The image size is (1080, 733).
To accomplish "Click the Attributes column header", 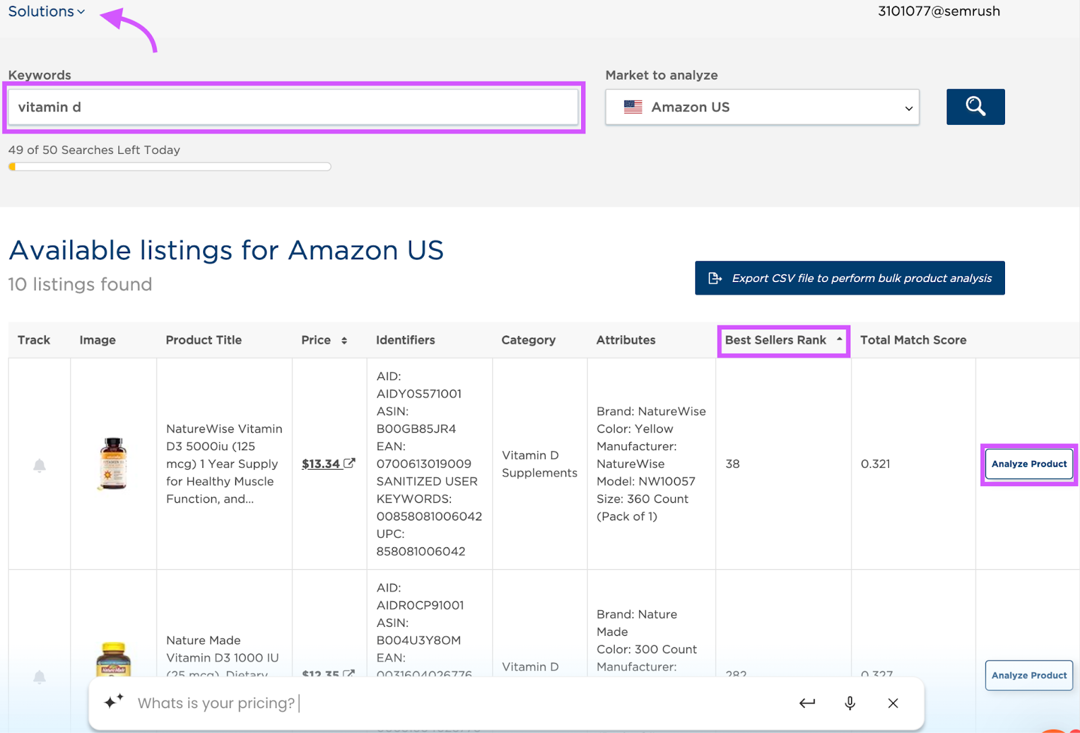I will pos(626,340).
